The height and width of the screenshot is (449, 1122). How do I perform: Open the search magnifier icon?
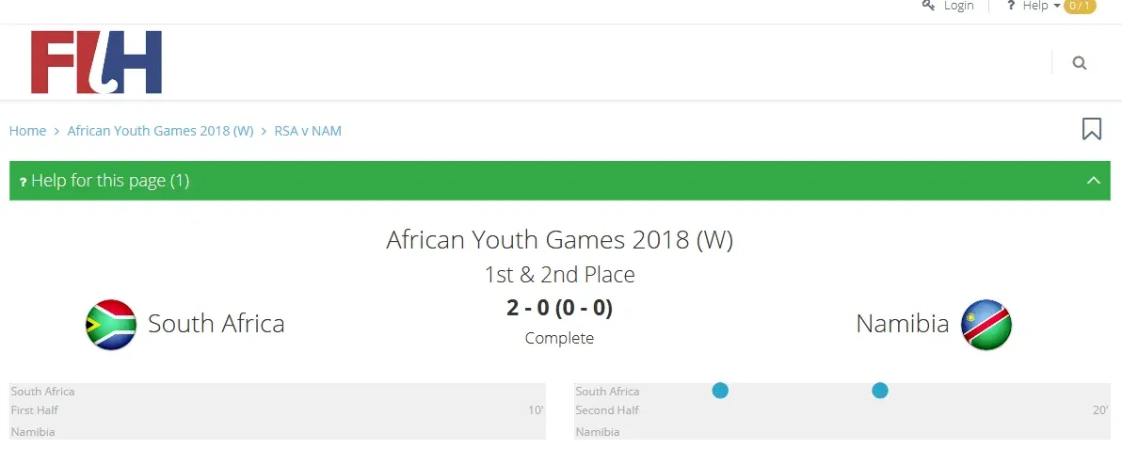pos(1079,63)
